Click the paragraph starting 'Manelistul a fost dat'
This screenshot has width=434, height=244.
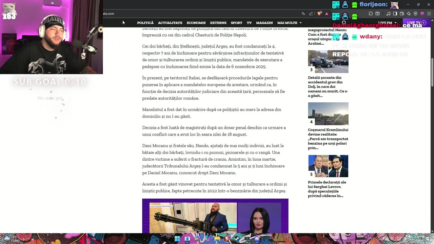click(212, 113)
